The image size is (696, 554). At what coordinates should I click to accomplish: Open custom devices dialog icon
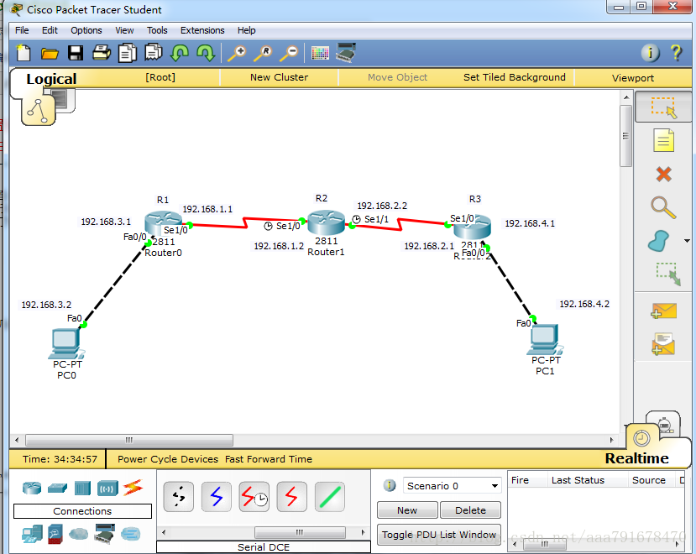click(x=346, y=52)
